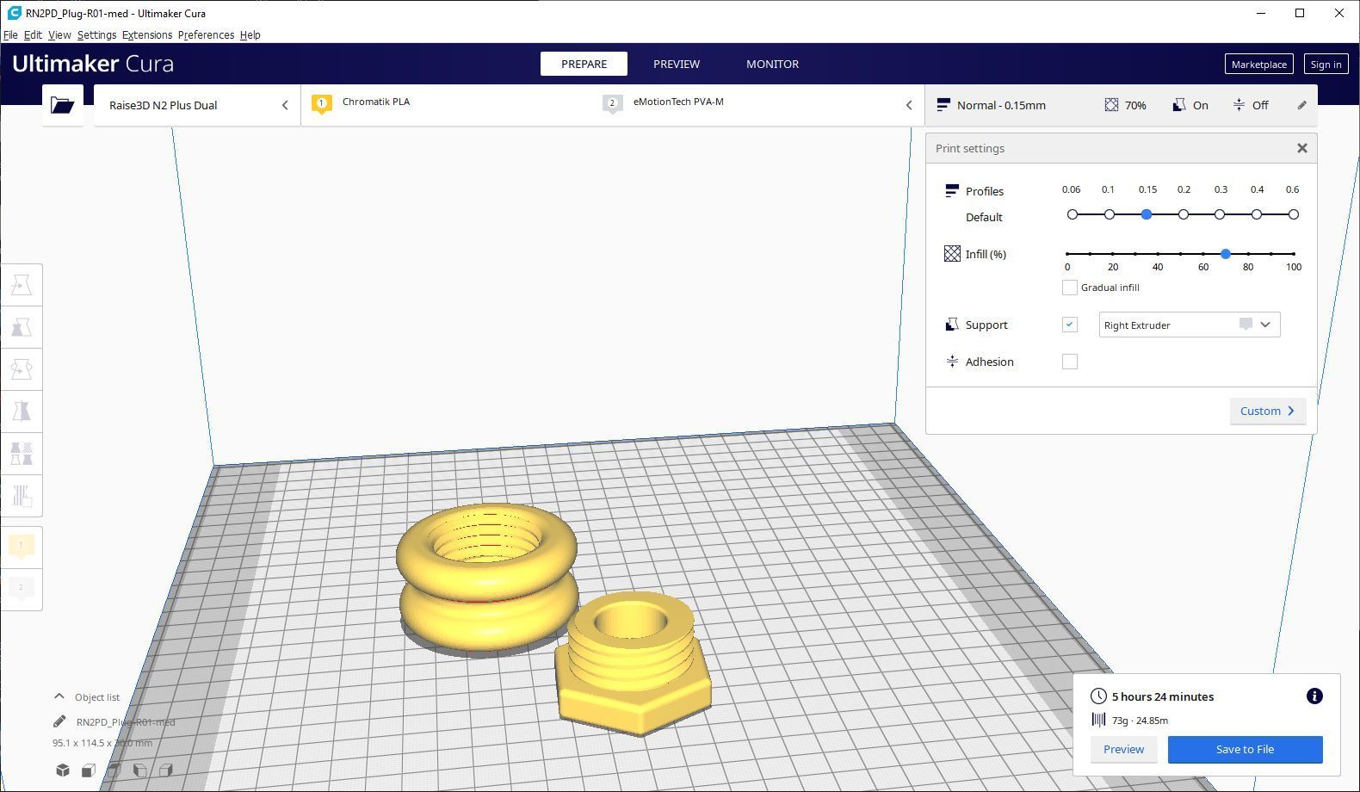Viewport: 1360px width, 792px height.
Task: Click the clock icon by print time
Action: 1098,696
